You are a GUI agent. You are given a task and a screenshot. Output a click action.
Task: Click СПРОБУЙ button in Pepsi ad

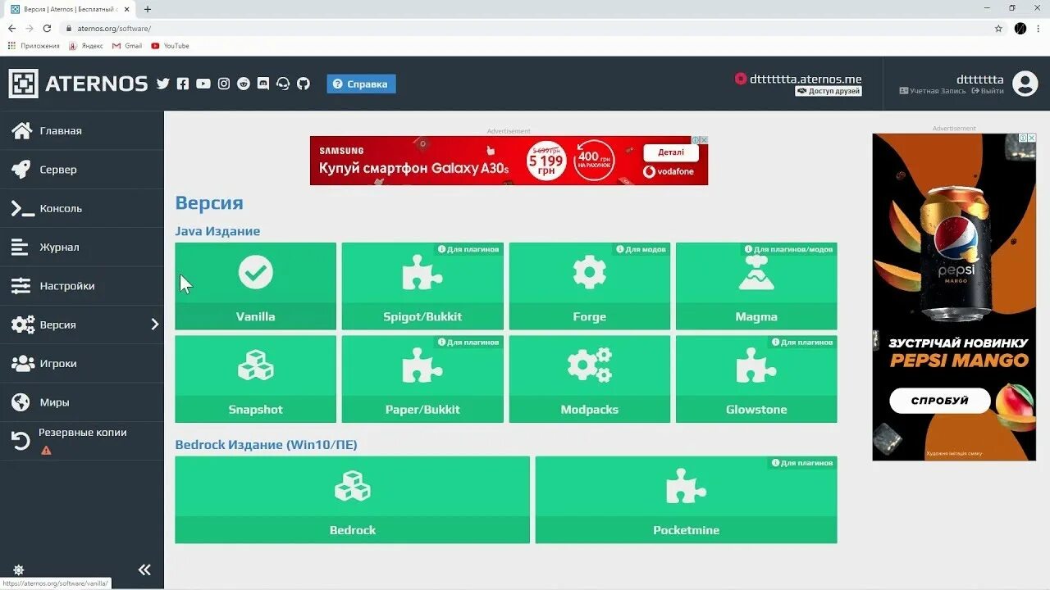pos(939,401)
